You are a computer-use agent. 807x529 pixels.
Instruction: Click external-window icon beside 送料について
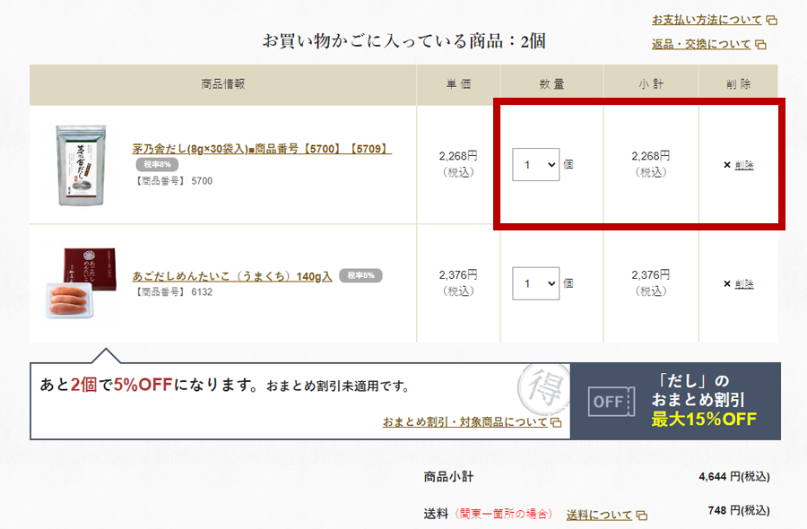pyautogui.click(x=641, y=516)
